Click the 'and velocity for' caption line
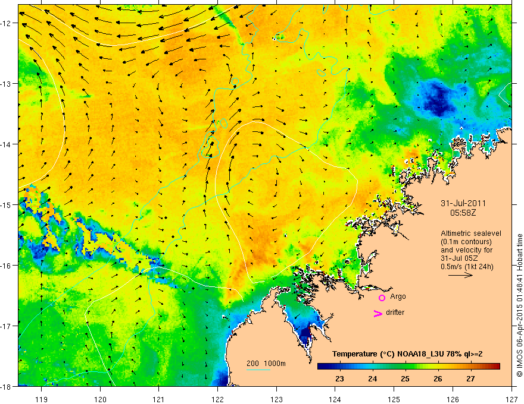The height and width of the screenshot is (404, 524). pos(466,250)
